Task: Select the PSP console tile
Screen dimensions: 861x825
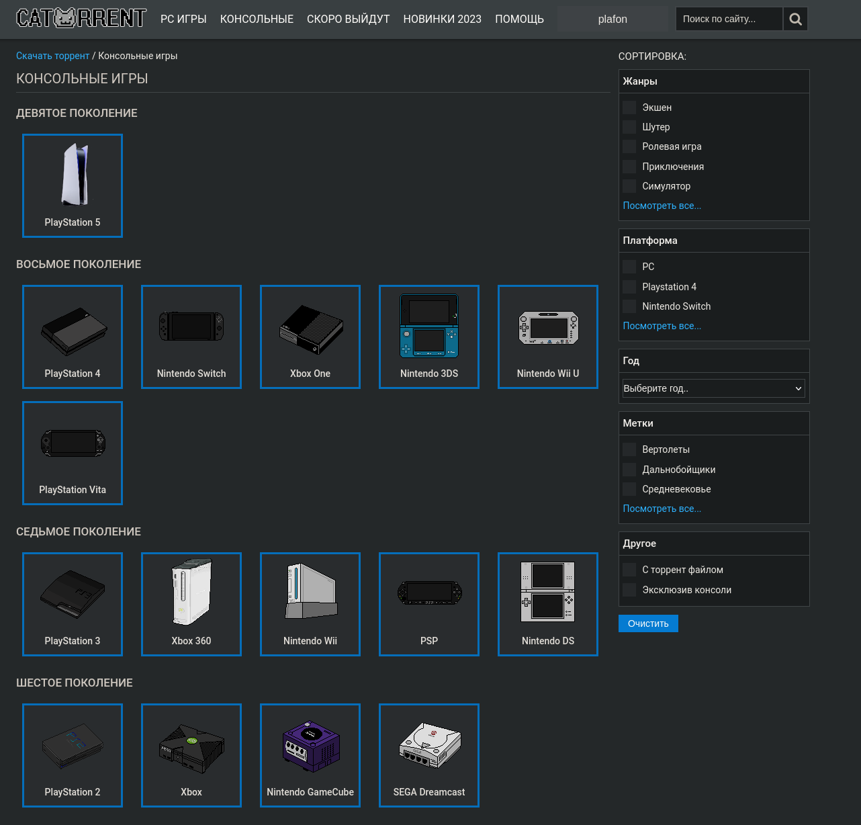Action: (x=429, y=604)
